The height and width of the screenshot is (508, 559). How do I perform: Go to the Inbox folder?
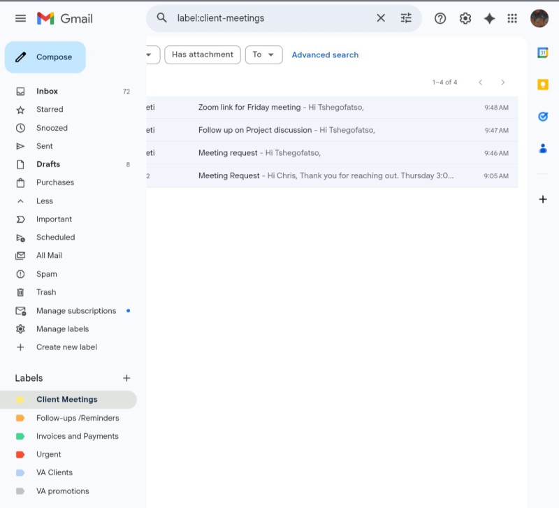click(47, 91)
